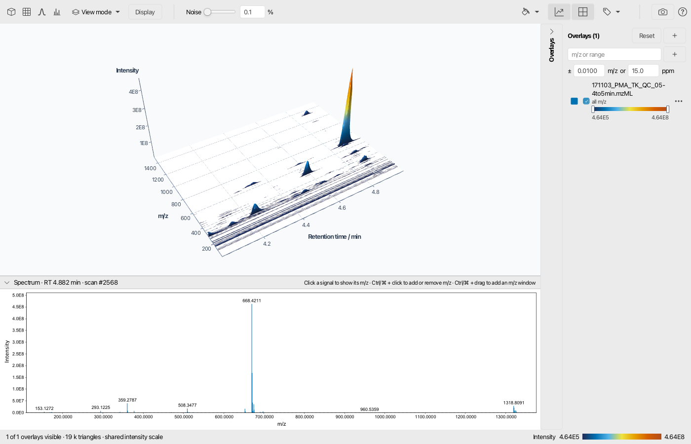Click the status bar intensity color scale
Image resolution: width=691 pixels, height=444 pixels.
tap(621, 437)
